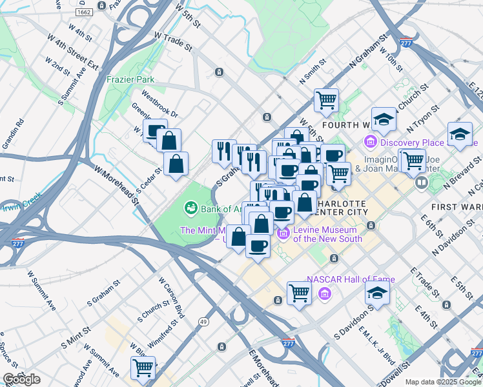Select the 'S Cedar St' street label
Screen dimensions: 483x387
(x=149, y=181)
